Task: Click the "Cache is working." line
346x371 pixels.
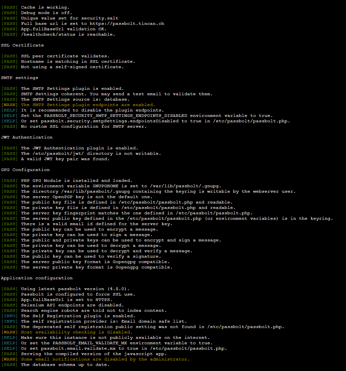Action: click(45, 7)
